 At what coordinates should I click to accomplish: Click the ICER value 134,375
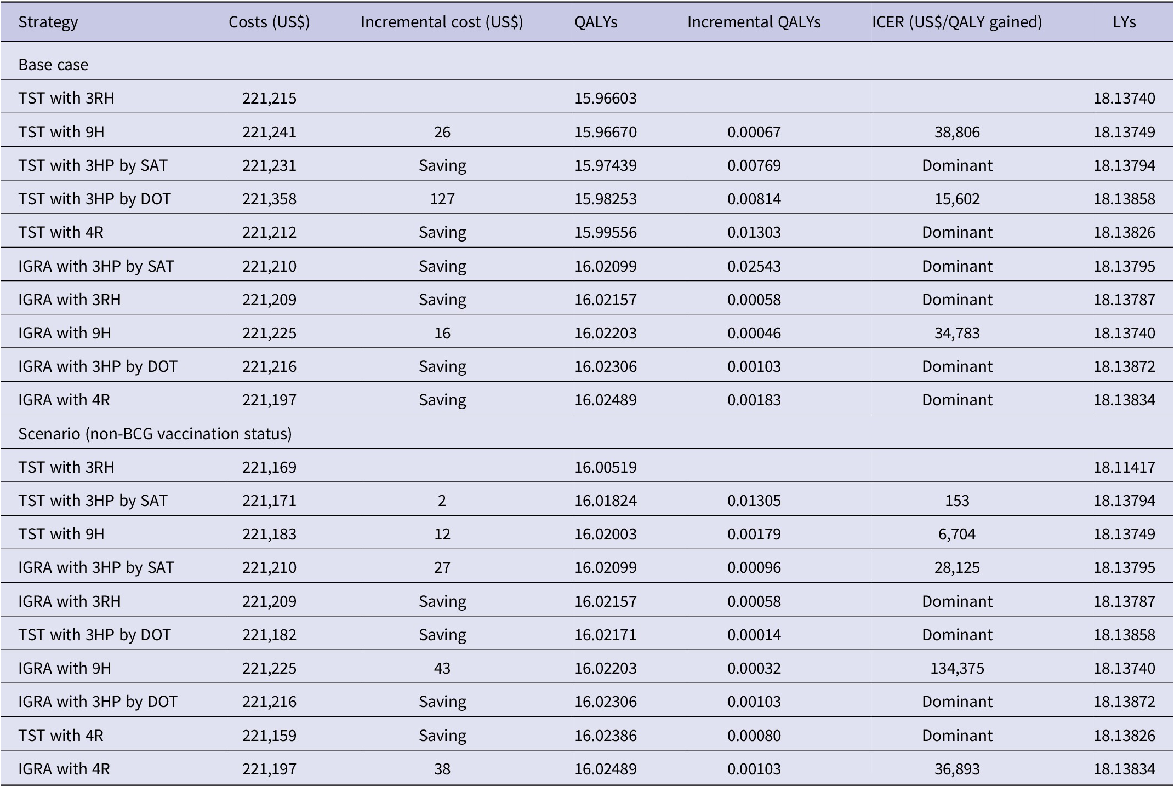tap(957, 668)
